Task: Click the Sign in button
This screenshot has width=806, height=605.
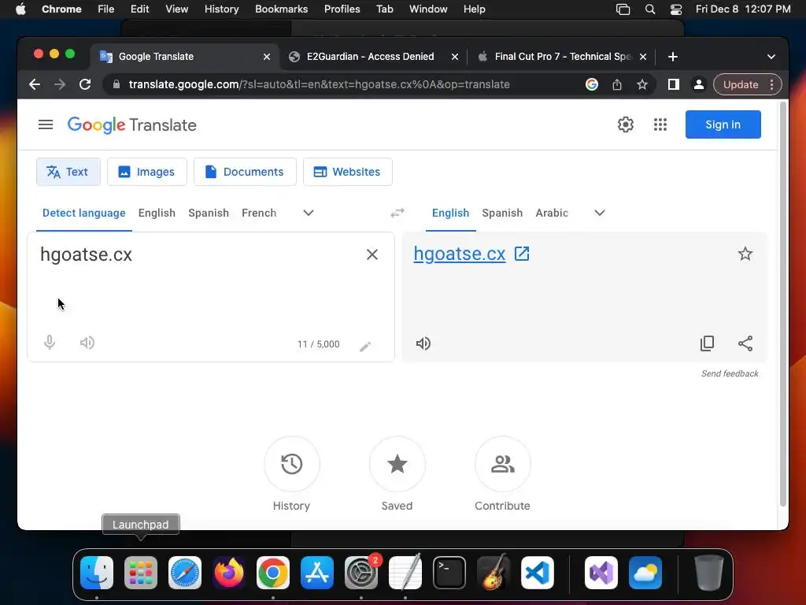Action: (723, 124)
